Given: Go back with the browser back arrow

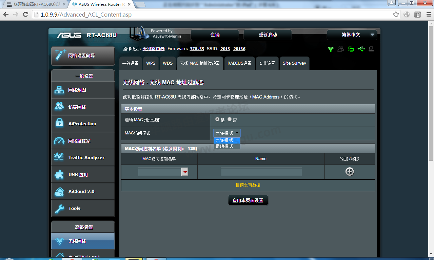Looking at the screenshot, I should click(x=6, y=14).
